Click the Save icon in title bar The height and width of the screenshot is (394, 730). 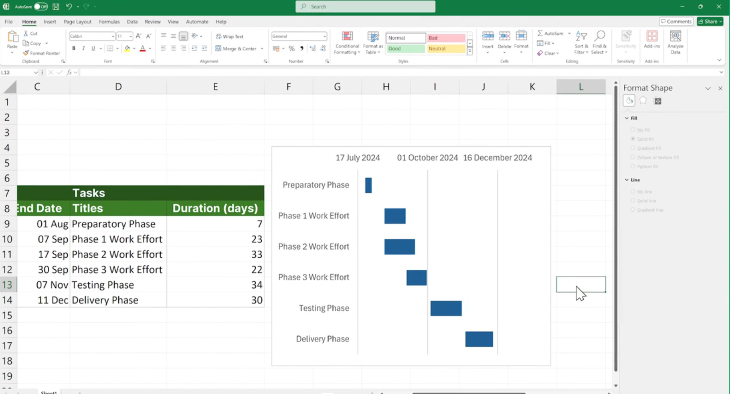[56, 6]
